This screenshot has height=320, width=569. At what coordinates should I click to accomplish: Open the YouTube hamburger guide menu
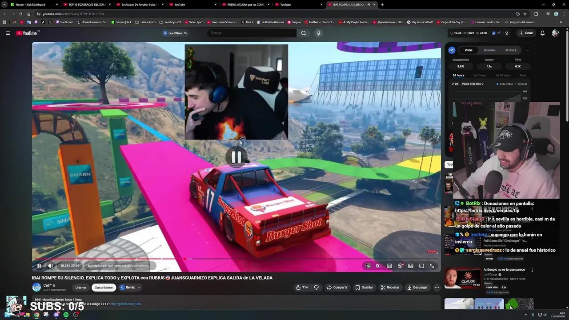point(8,33)
